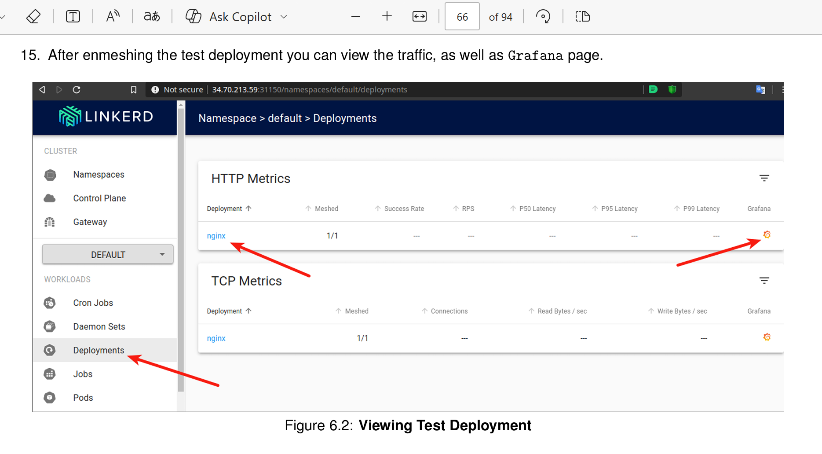The height and width of the screenshot is (454, 822).
Task: Sort HTTP Metrics by Deployment
Action: (x=229, y=209)
